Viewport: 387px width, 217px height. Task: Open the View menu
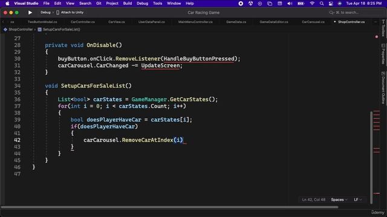pyautogui.click(x=70, y=4)
